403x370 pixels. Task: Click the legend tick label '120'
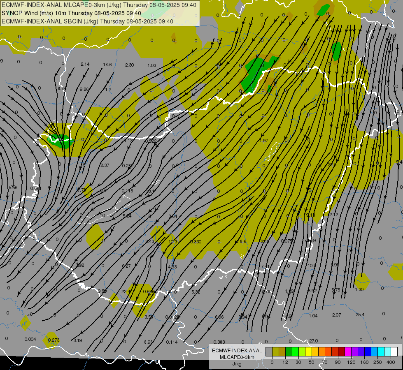(x=351, y=362)
